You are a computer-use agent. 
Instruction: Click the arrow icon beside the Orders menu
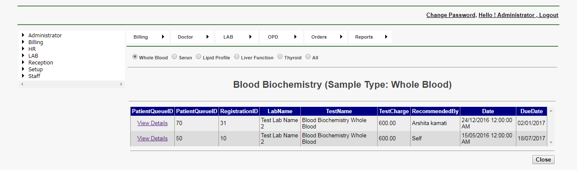(341, 37)
